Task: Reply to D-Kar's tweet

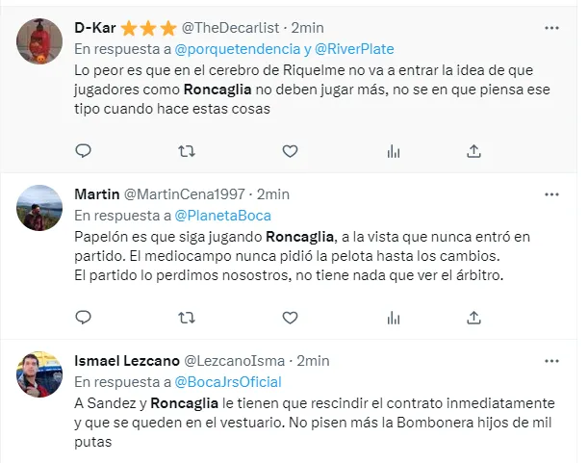Action: pyautogui.click(x=84, y=150)
